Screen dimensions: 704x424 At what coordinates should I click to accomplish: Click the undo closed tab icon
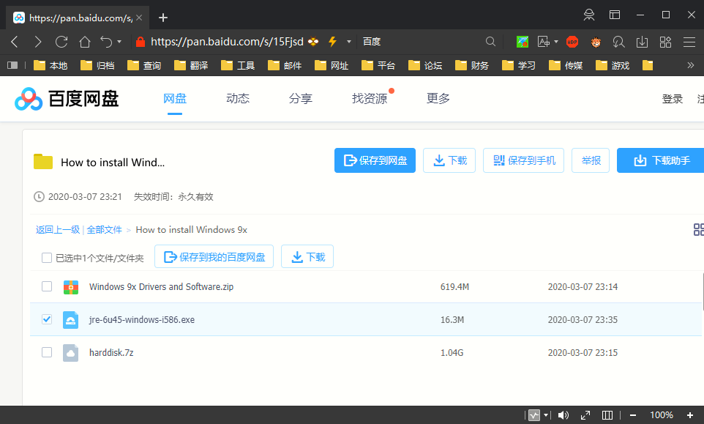(106, 42)
